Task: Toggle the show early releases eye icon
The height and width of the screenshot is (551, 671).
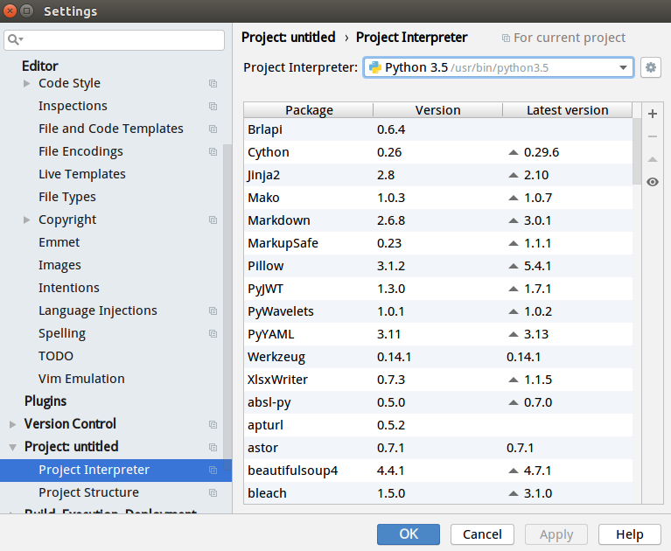Action: [x=653, y=182]
